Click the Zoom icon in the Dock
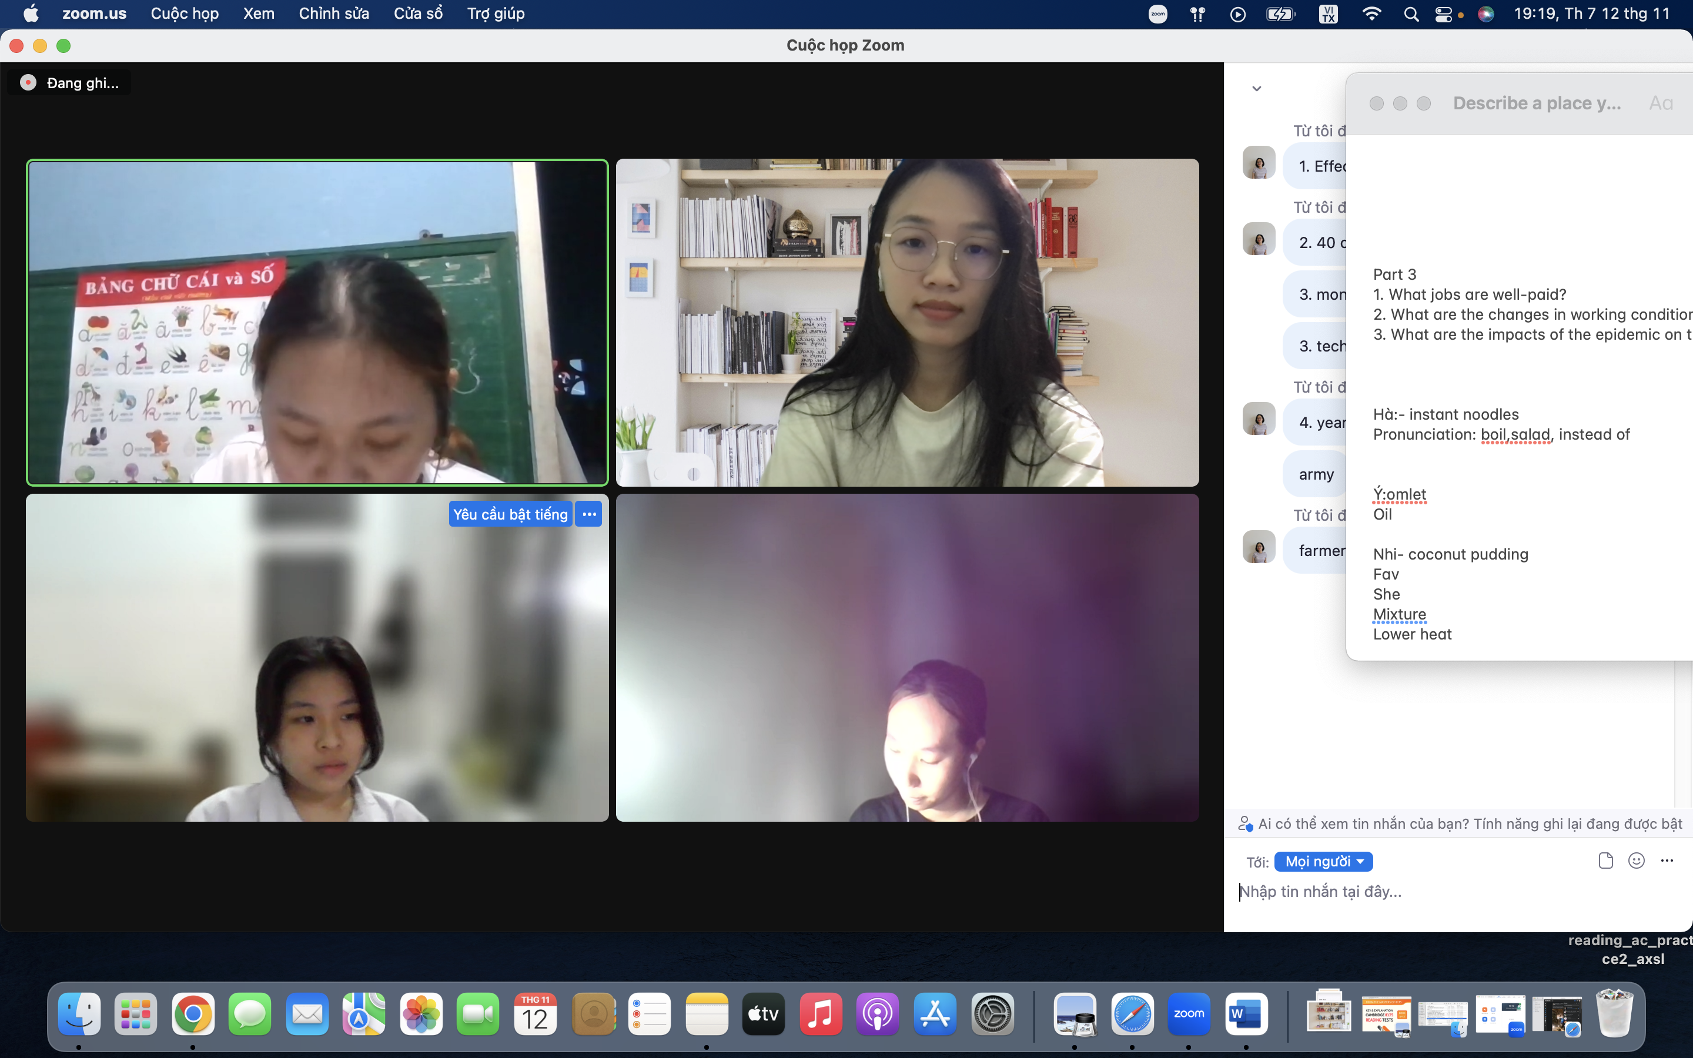1693x1058 pixels. pos(1189,1014)
